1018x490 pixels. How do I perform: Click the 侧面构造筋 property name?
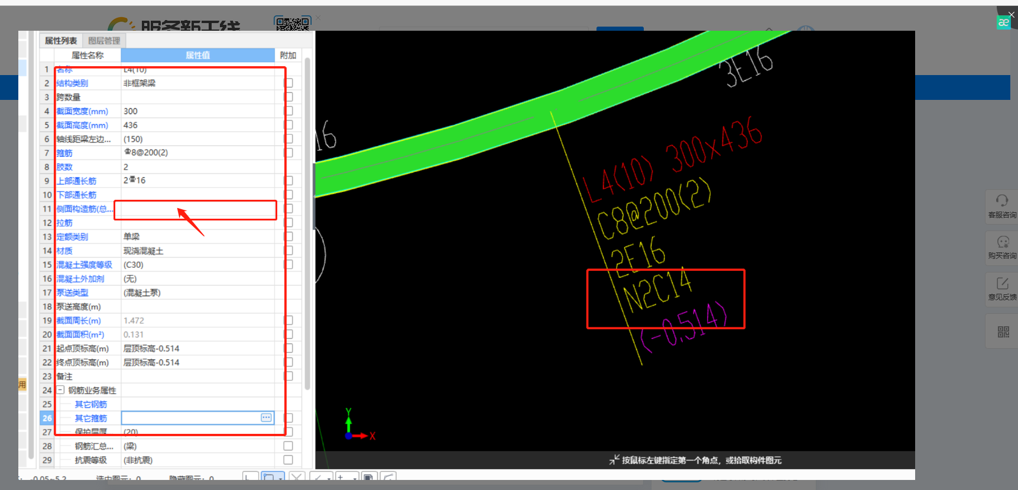(85, 209)
